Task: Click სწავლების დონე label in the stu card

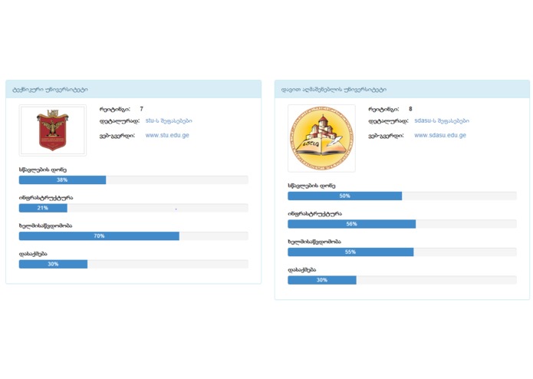Action: (x=42, y=170)
